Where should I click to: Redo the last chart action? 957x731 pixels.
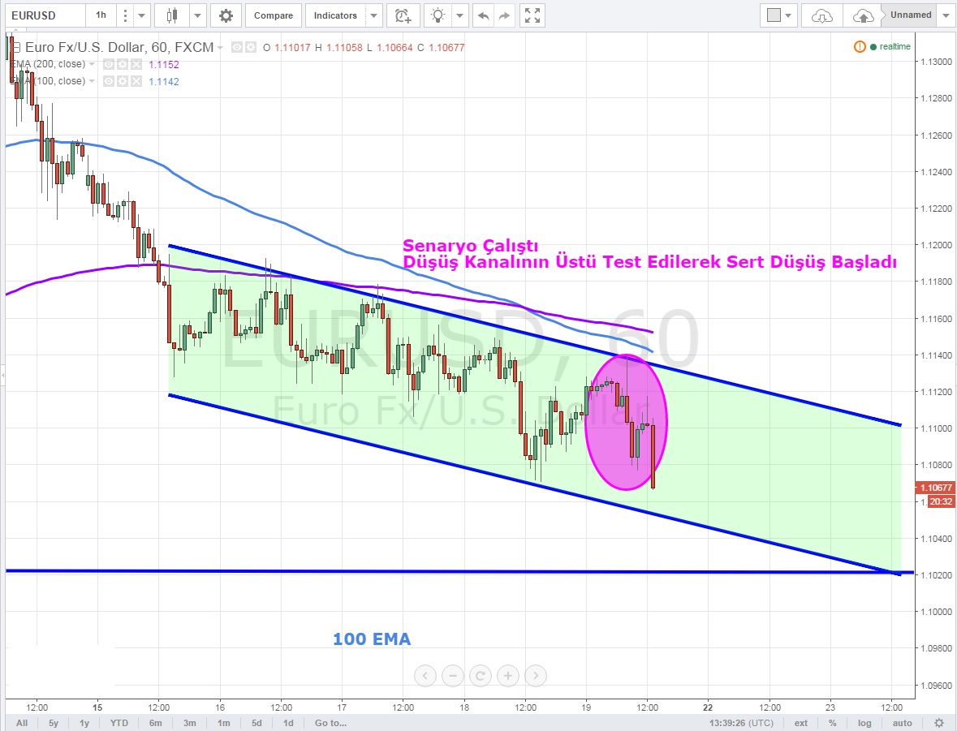(504, 15)
